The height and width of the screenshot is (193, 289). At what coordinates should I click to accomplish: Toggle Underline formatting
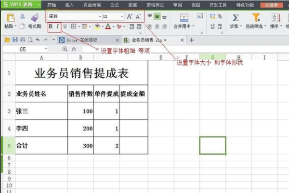tap(65, 27)
